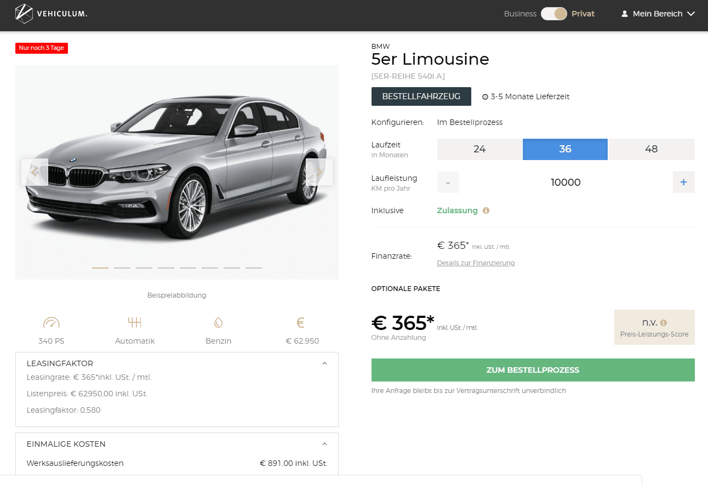Collapse the Einmalige Kosten section
The height and width of the screenshot is (484, 708).
click(x=324, y=444)
